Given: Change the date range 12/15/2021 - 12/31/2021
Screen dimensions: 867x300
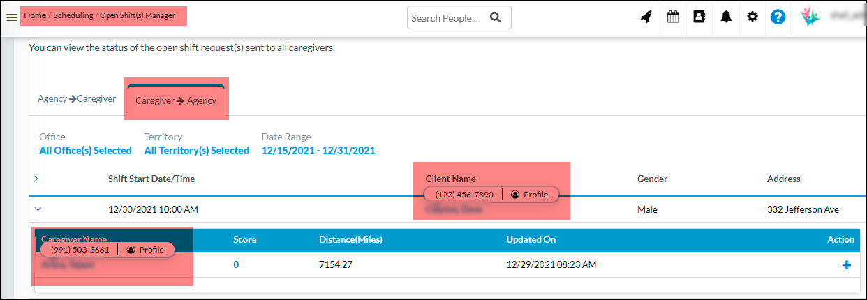Looking at the screenshot, I should point(318,151).
